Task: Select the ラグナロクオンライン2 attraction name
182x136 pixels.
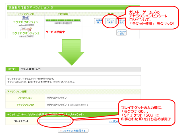Action: click(x=26, y=33)
